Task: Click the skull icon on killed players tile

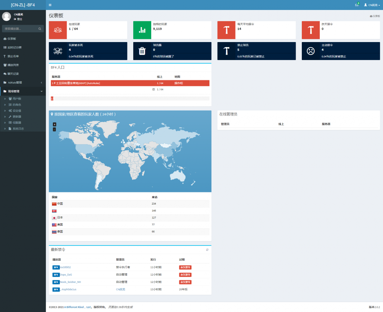Action: [x=58, y=51]
